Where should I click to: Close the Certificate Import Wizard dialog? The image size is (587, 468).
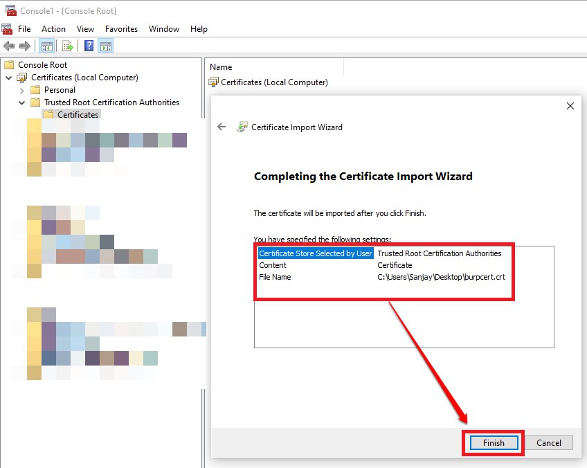coord(570,106)
